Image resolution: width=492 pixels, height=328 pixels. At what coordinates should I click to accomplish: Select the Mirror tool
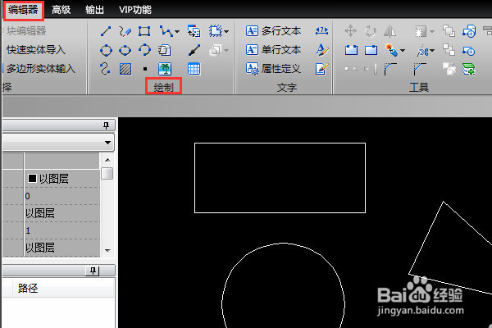[389, 31]
